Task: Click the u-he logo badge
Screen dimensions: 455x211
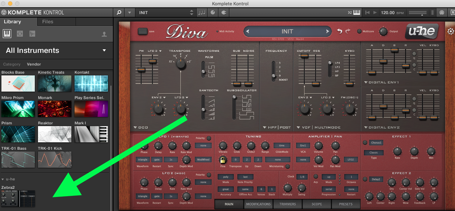Action: 422,32
